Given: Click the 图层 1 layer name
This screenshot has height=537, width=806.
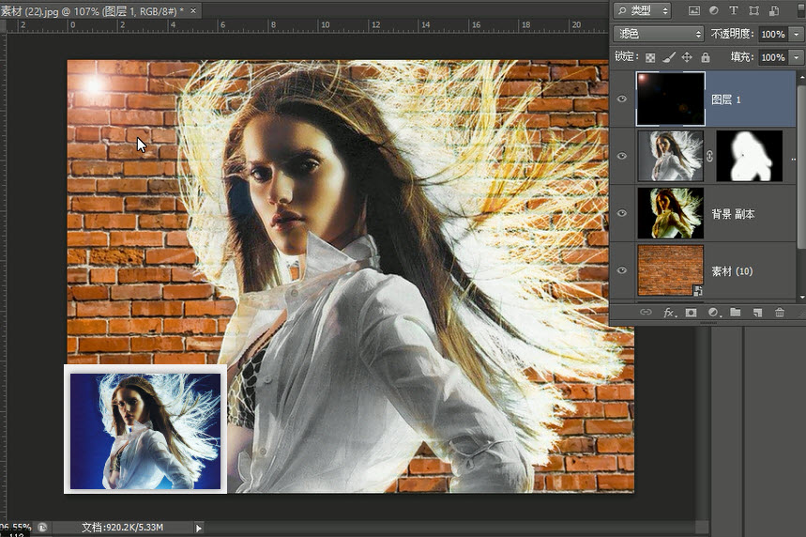Looking at the screenshot, I should tap(726, 100).
